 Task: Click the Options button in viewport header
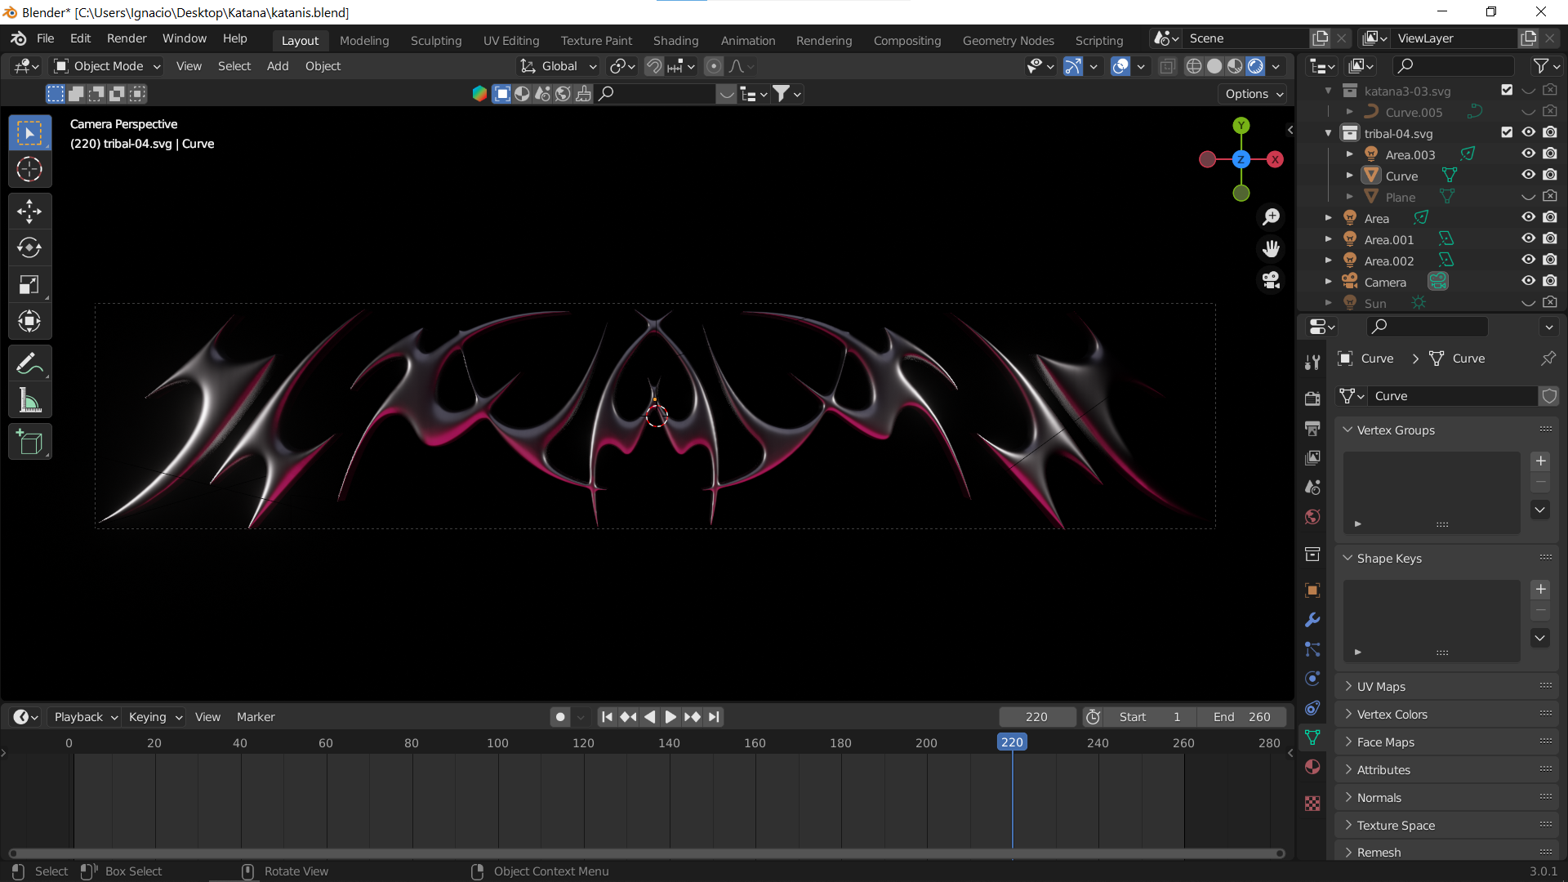pyautogui.click(x=1254, y=94)
